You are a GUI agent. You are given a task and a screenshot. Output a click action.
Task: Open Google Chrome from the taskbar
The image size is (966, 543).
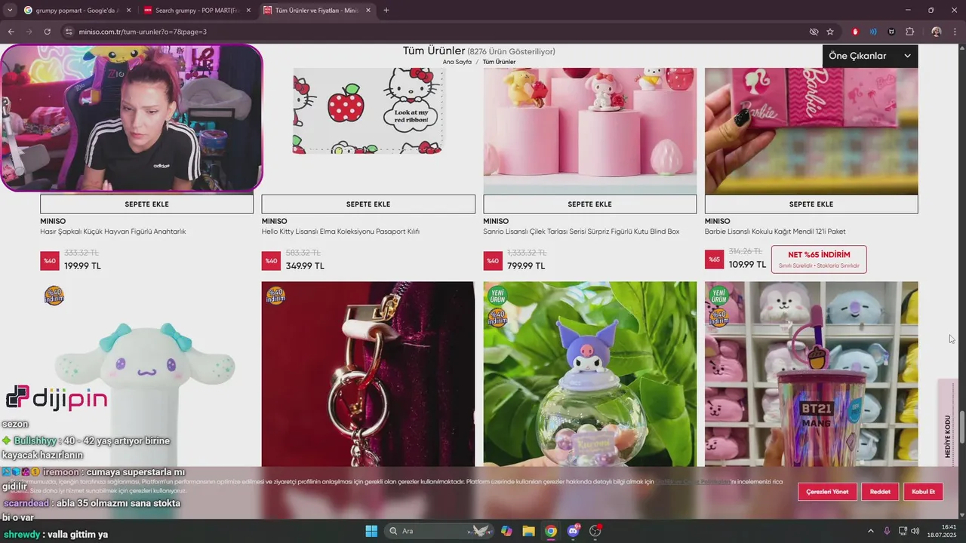tap(551, 531)
